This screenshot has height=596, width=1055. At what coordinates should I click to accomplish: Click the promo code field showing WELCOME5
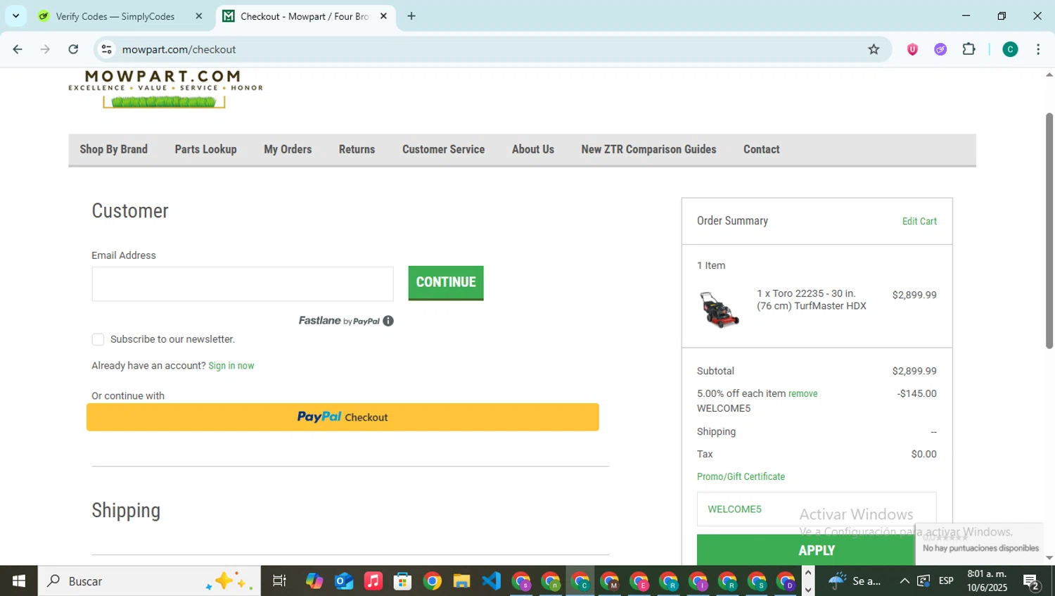point(817,509)
